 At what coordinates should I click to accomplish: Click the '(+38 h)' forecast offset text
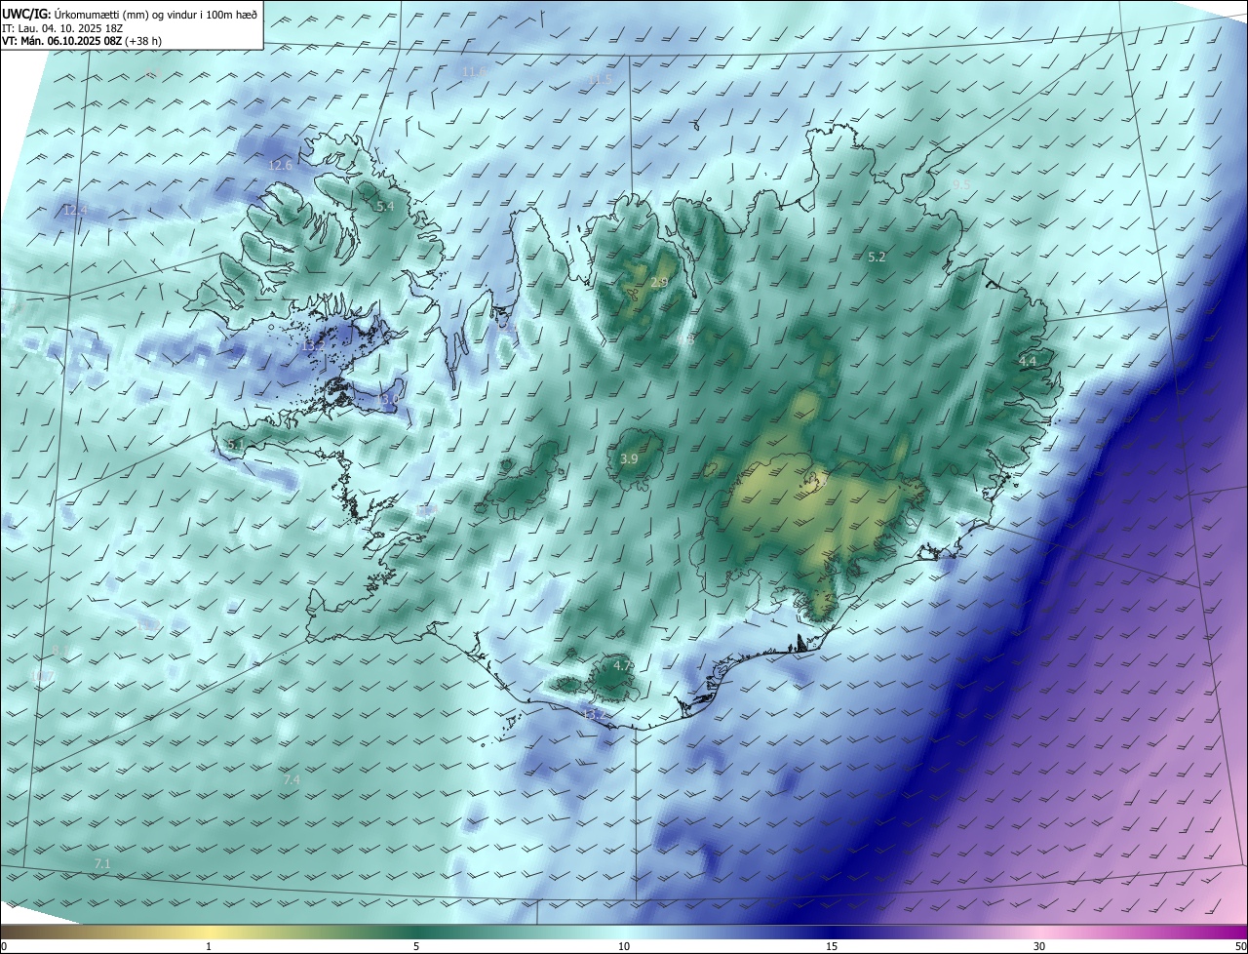tap(143, 41)
